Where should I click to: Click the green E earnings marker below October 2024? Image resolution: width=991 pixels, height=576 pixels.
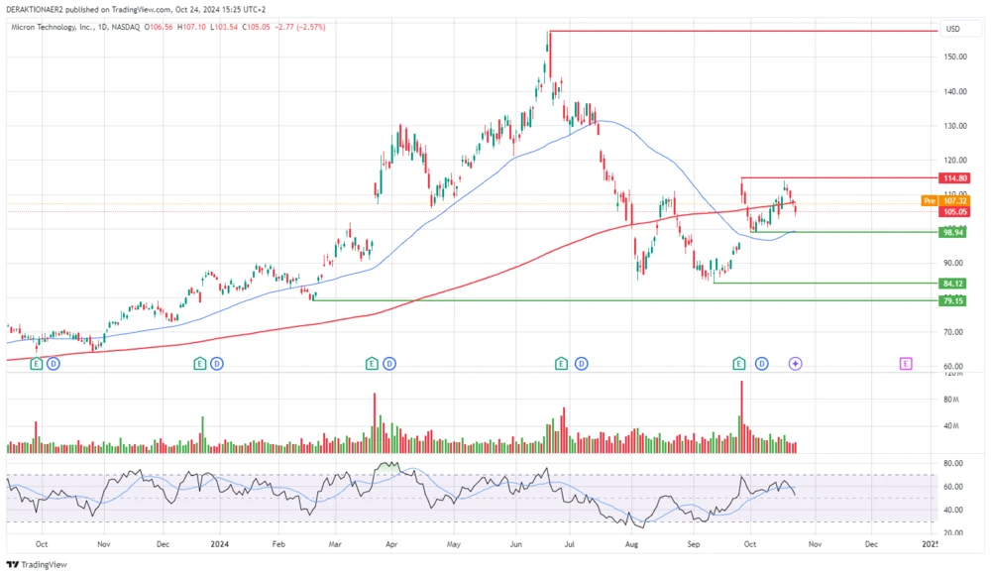(737, 363)
